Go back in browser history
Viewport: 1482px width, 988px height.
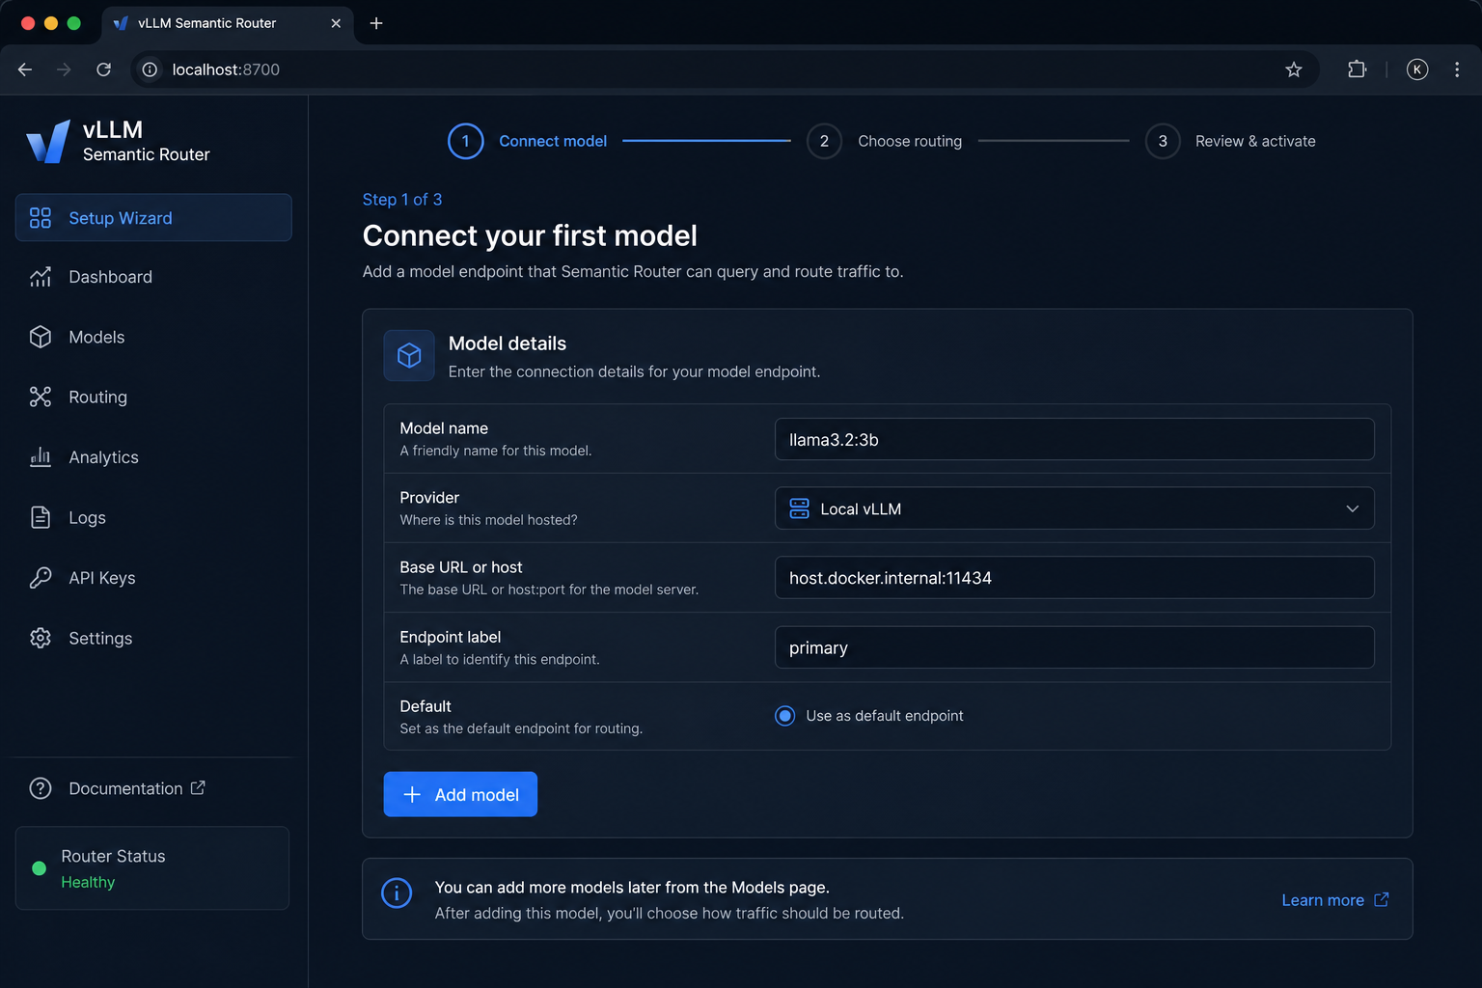point(25,69)
